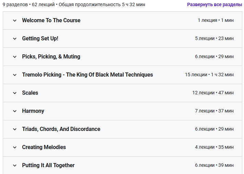Expand Putting It All Together with its chevron
The width and height of the screenshot is (244, 174).
(x=15, y=165)
